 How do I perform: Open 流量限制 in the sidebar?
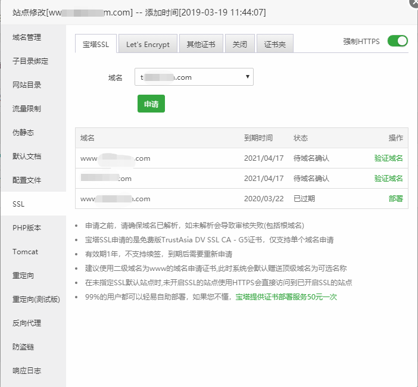click(33, 108)
